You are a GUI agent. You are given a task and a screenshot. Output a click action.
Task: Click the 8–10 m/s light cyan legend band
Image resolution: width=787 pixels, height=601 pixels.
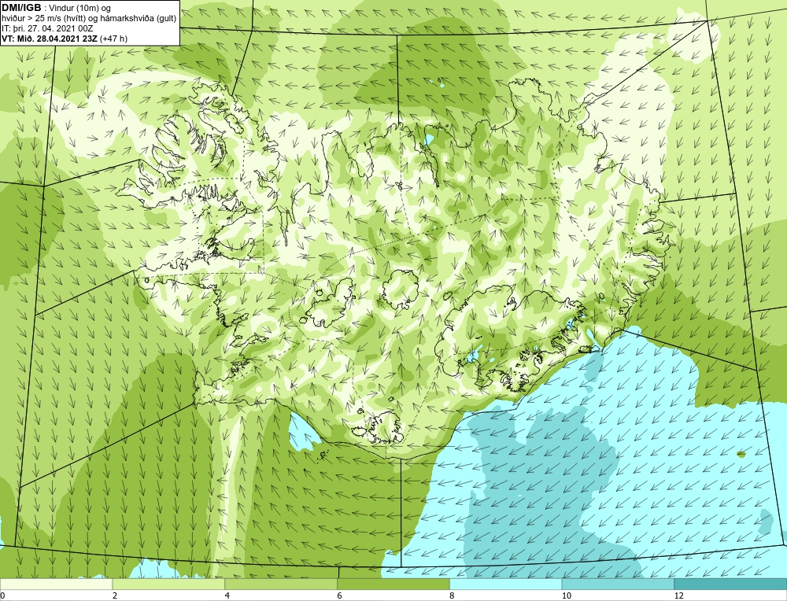click(506, 584)
